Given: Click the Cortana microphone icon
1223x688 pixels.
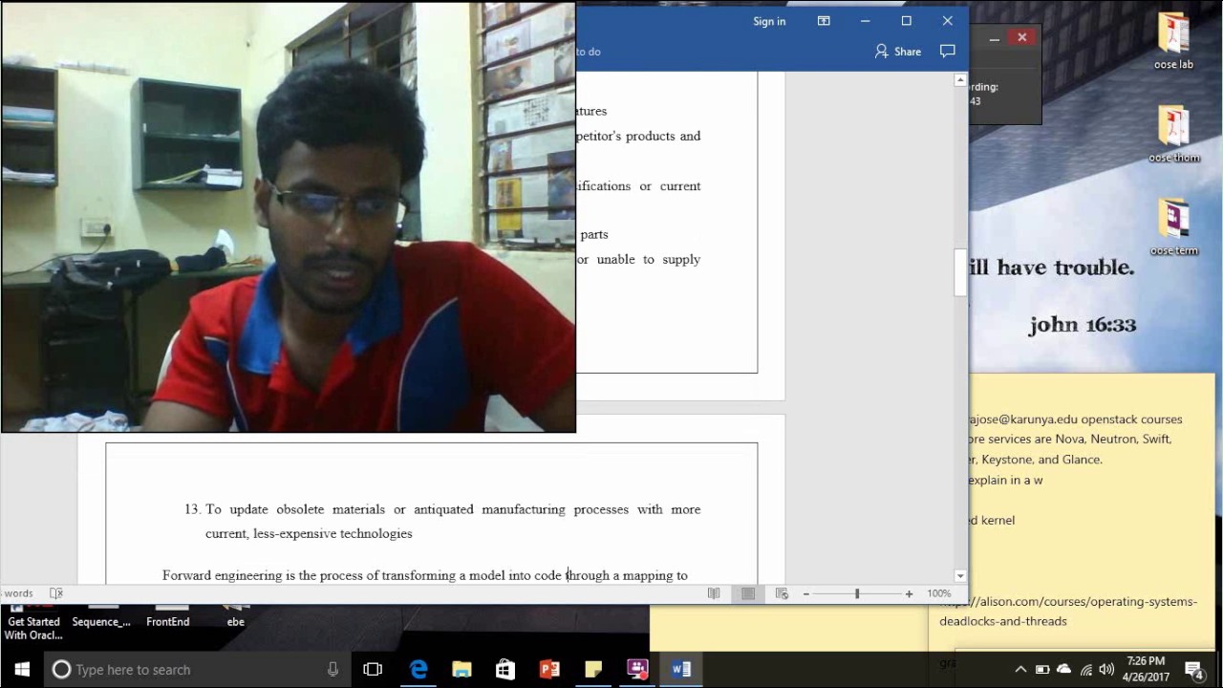Looking at the screenshot, I should click(x=333, y=670).
